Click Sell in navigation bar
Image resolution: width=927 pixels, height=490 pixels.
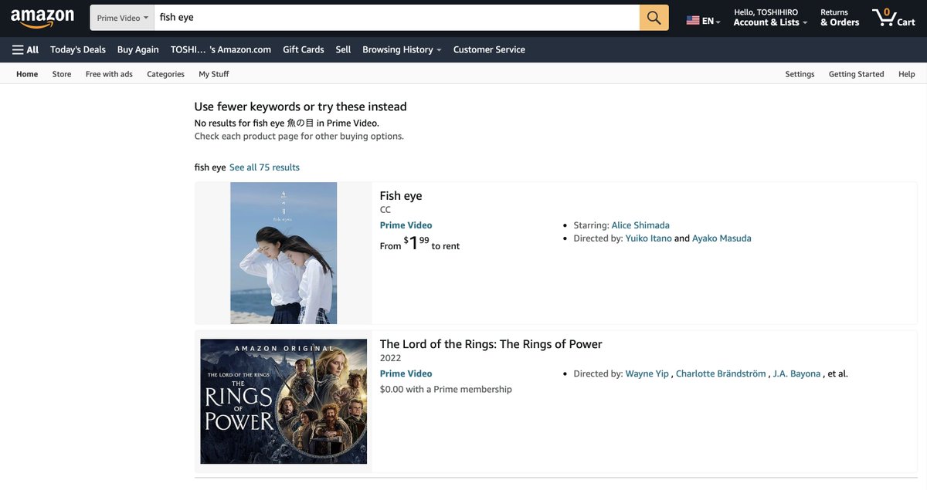tap(343, 49)
